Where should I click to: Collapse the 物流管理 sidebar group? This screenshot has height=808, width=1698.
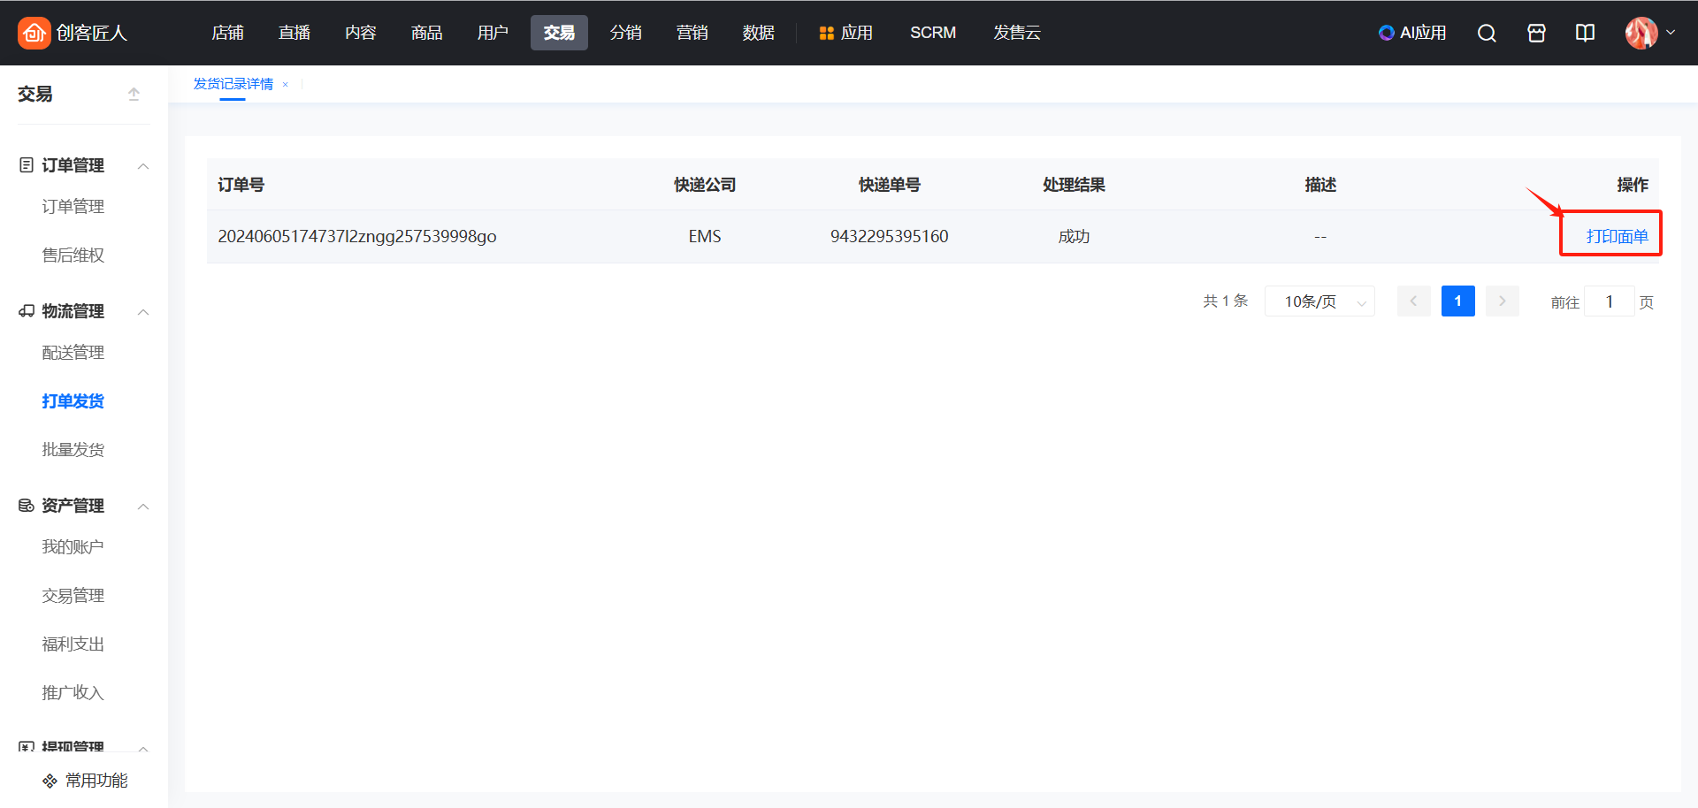(143, 312)
